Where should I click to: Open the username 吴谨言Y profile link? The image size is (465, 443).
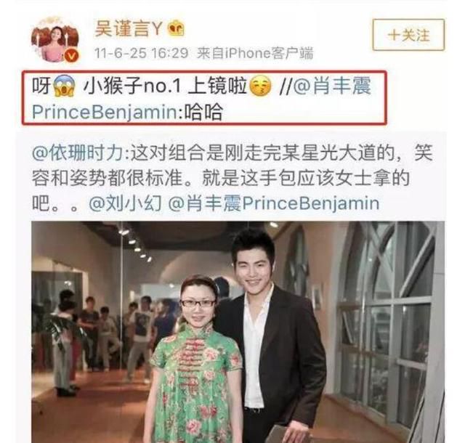pos(128,29)
